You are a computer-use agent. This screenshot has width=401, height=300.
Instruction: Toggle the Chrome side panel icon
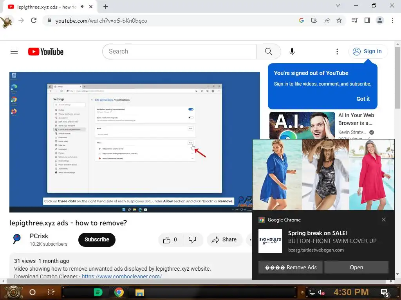tap(367, 20)
